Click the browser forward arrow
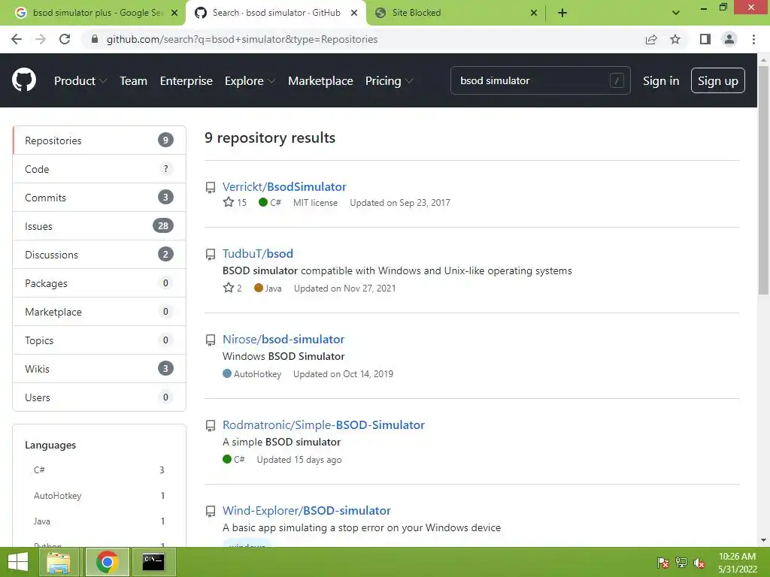This screenshot has height=577, width=770. (41, 39)
